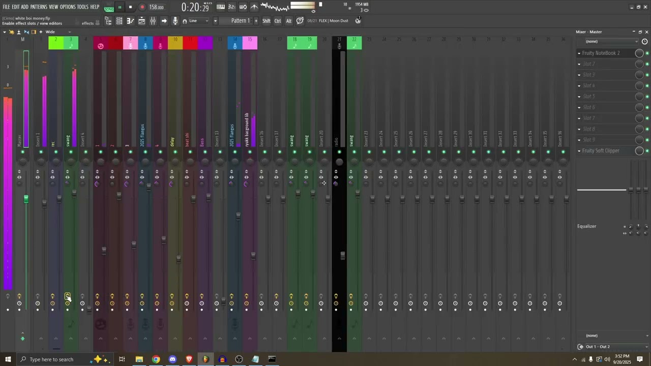This screenshot has width=651, height=366.
Task: Click the latency clock icon in mixer
Action: [x=645, y=42]
